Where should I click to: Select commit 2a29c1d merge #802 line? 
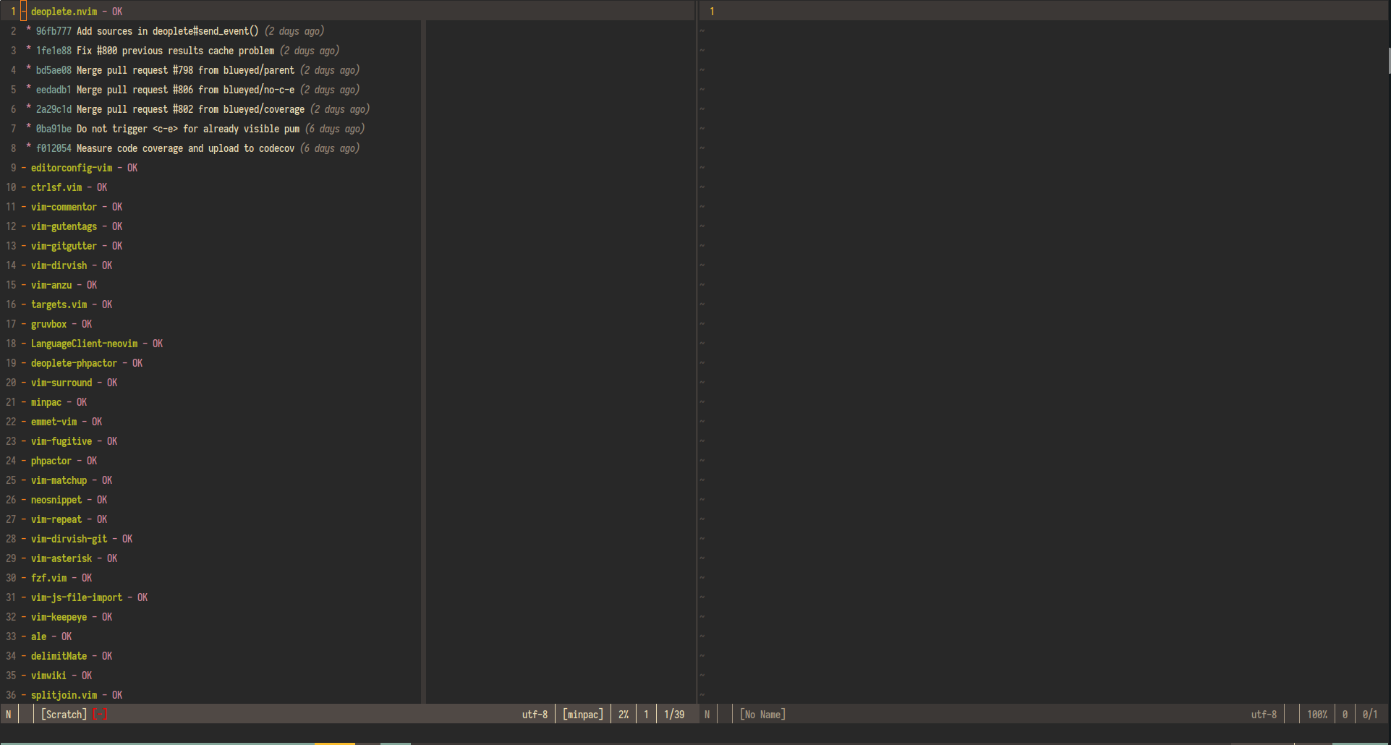pos(197,109)
